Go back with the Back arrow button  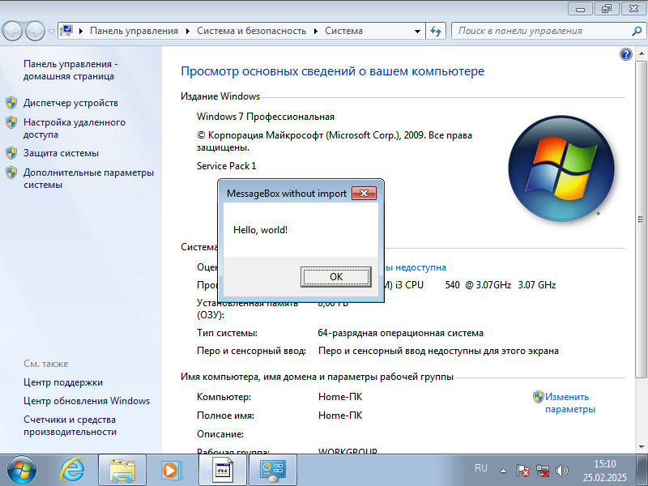tap(13, 31)
